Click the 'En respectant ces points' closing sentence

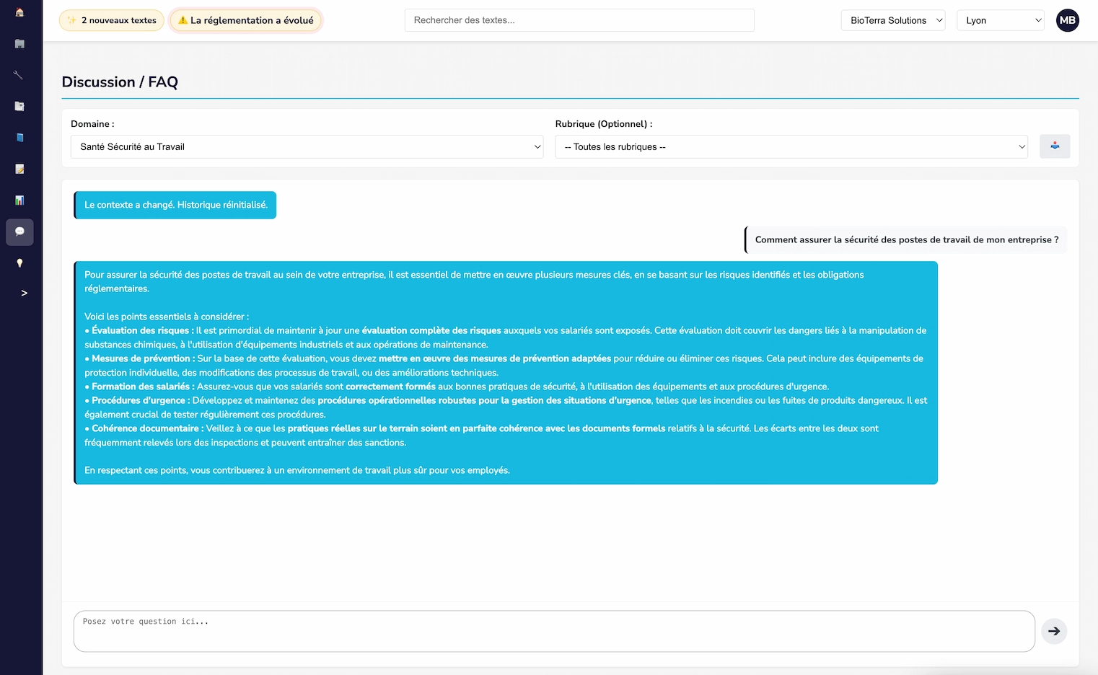click(297, 470)
